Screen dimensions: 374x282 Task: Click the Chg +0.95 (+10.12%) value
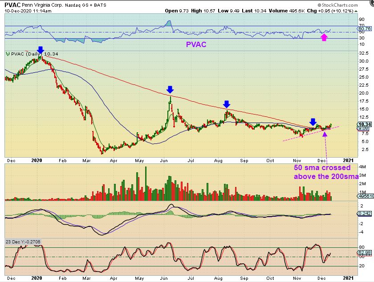(330, 11)
